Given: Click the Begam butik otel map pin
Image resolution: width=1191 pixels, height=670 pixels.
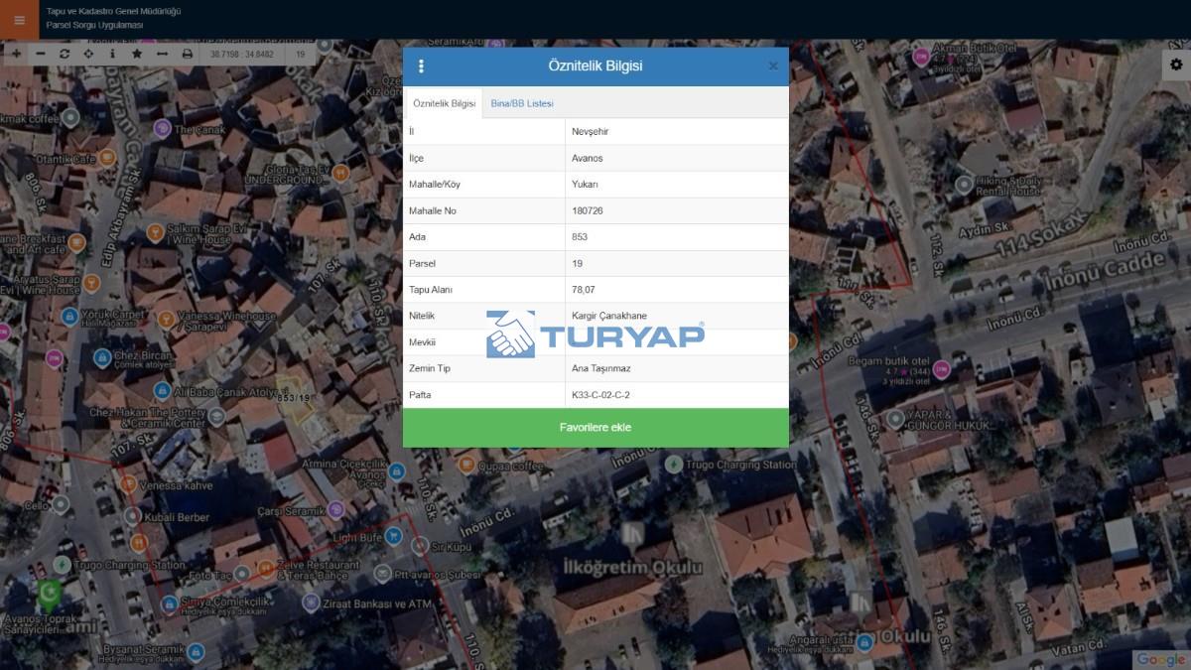Looking at the screenshot, I should coord(942,369).
